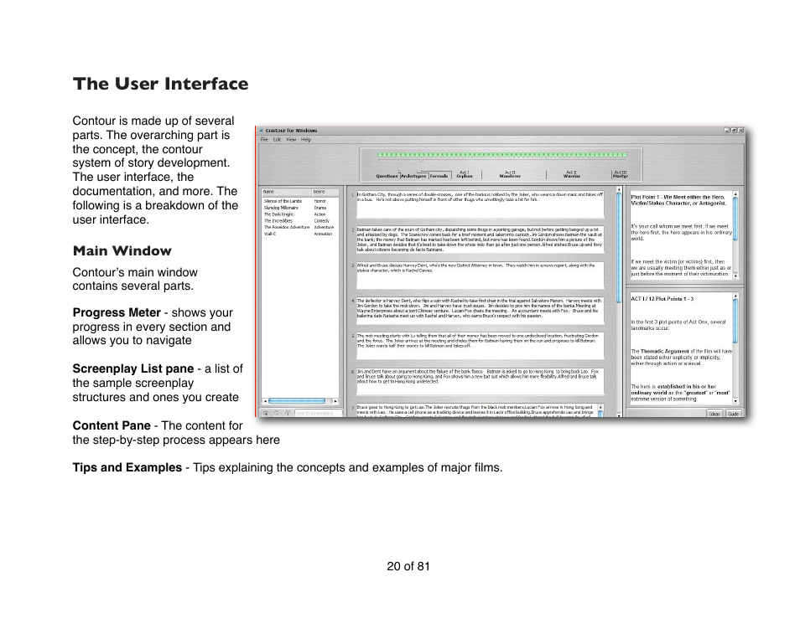800x618 pixels.
Task: Click the Drama genre cell
Action: point(319,208)
